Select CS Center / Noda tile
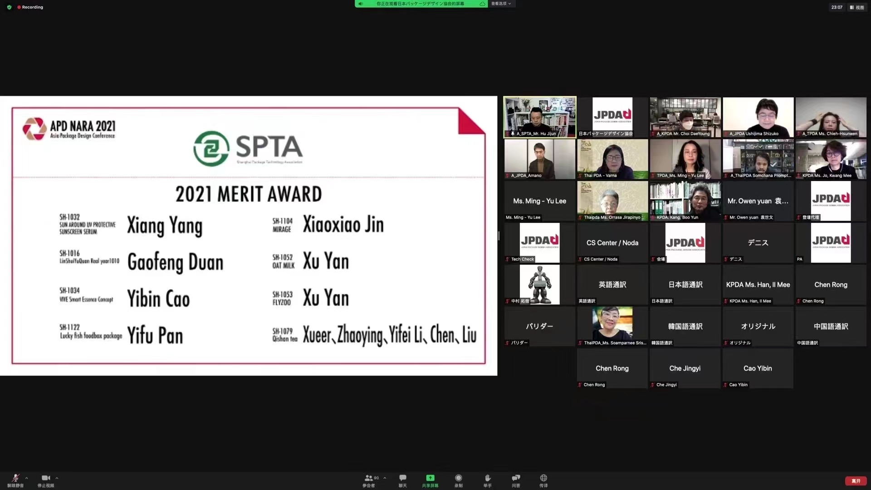 612,243
